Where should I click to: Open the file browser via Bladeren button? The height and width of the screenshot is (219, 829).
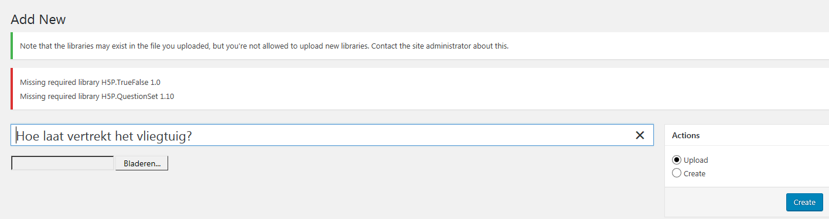click(142, 163)
